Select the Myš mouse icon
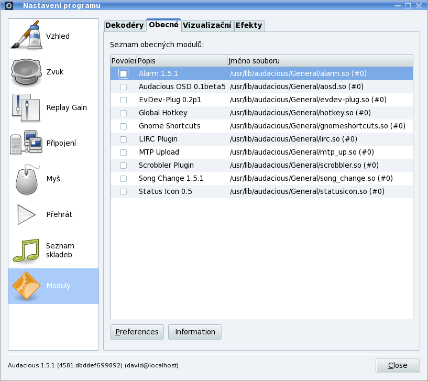 tap(26, 179)
